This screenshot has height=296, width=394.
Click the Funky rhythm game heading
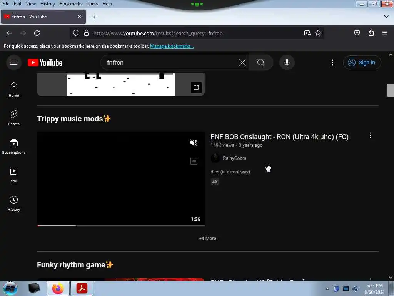tap(75, 265)
